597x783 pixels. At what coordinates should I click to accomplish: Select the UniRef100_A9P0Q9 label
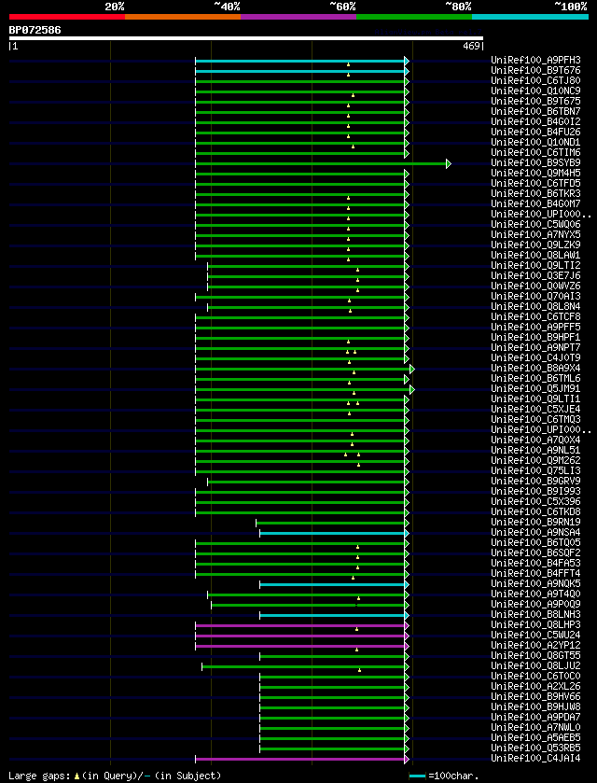535,604
